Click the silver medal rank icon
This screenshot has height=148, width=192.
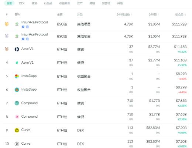point(7,36)
